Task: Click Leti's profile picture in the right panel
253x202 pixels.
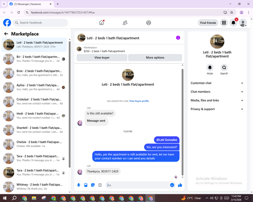Action: tap(217, 41)
